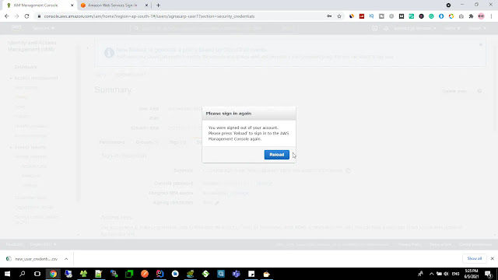Close the downloads bar
Image resolution: width=498 pixels, height=280 pixels.
(x=493, y=258)
